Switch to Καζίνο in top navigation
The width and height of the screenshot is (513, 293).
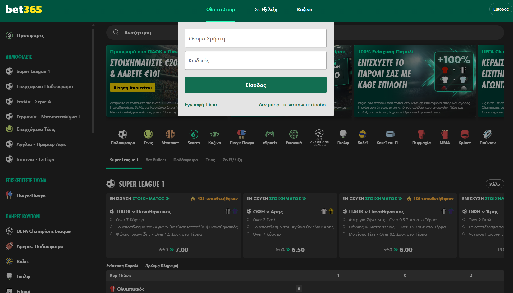pos(305,10)
